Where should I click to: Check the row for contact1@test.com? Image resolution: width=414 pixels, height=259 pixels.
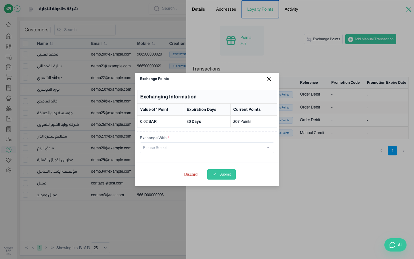(26, 183)
